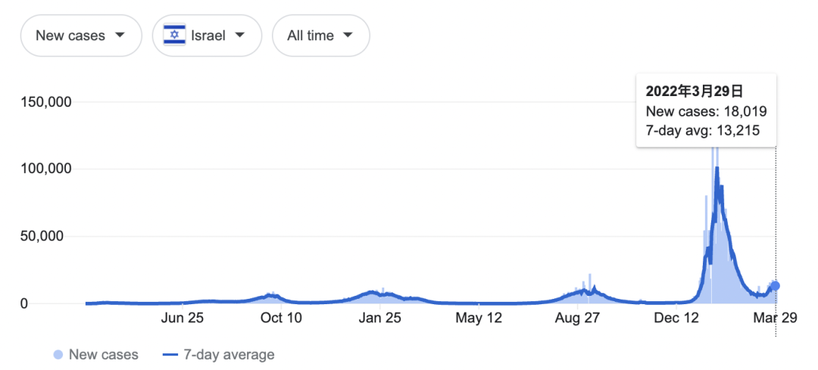Click the Jun 25 date label
This screenshot has height=370, width=818.
click(182, 318)
